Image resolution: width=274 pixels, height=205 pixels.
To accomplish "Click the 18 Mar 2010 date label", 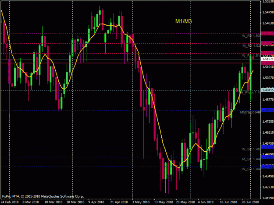I will [x=53, y=202].
